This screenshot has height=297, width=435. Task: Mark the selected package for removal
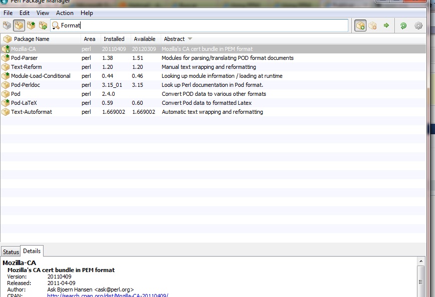[x=372, y=26]
